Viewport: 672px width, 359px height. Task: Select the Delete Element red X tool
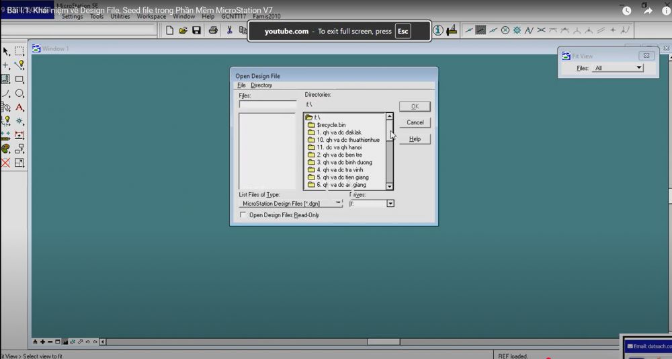point(6,163)
